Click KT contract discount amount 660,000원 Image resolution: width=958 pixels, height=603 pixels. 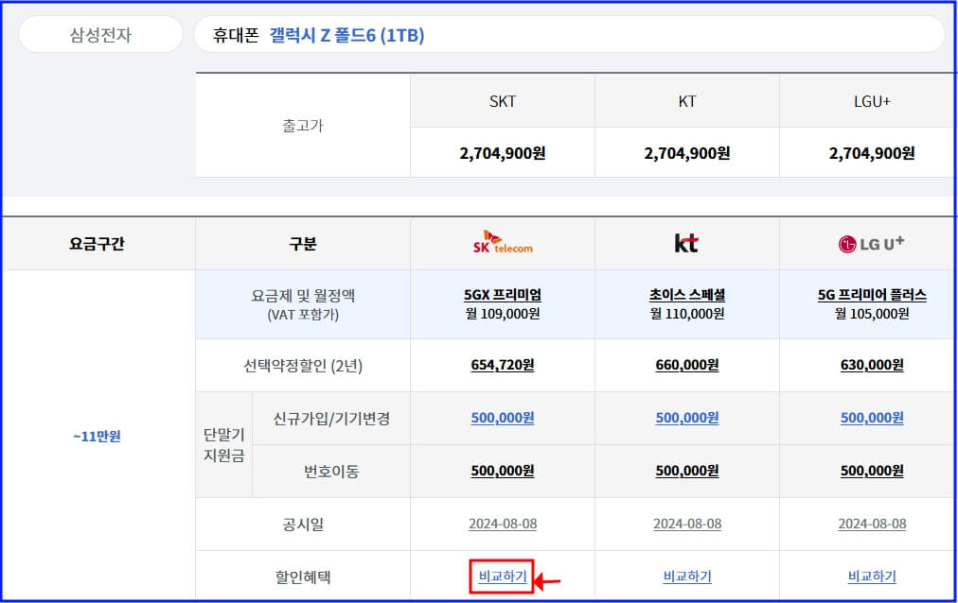click(686, 365)
